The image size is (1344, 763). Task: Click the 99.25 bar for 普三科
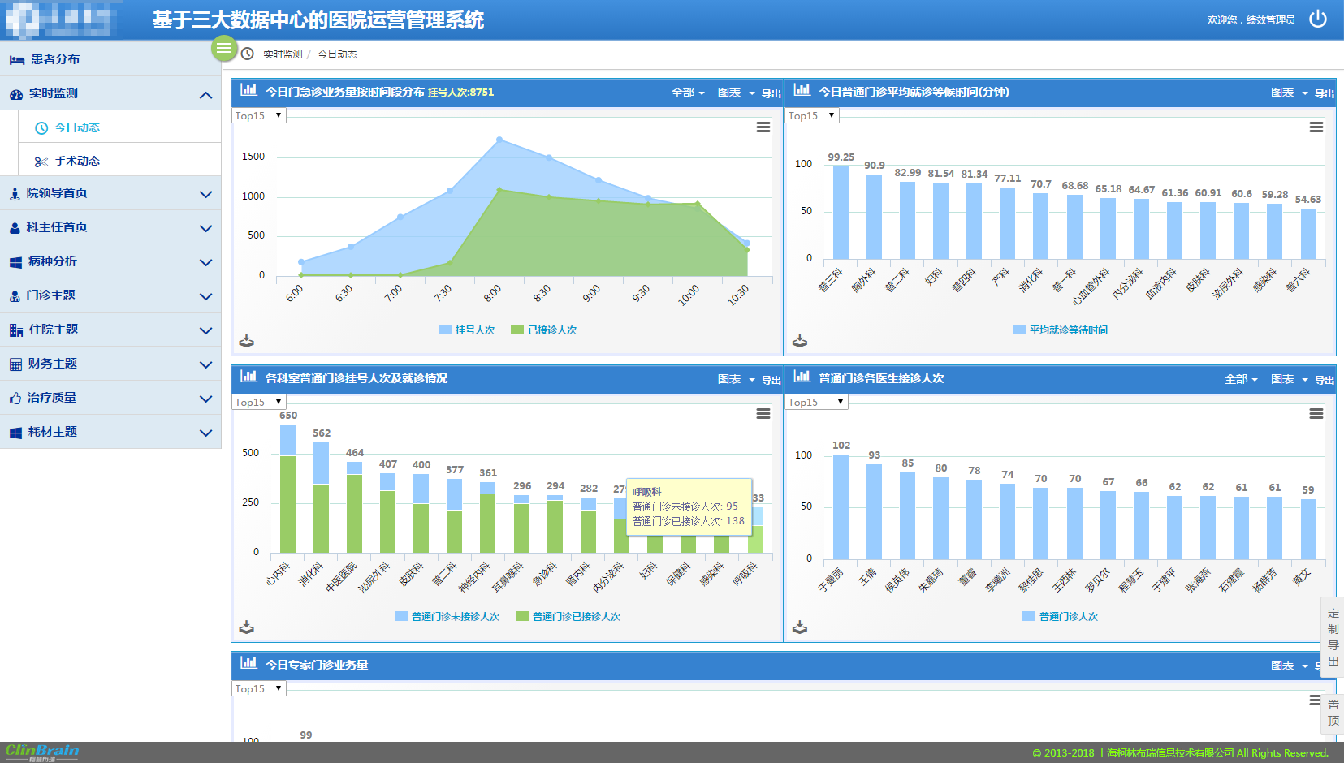841,213
